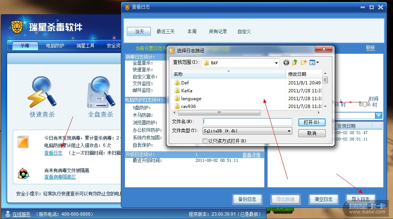The height and width of the screenshot is (219, 393).
Task: Minimize the 查看日志 window
Action: coord(363,7)
